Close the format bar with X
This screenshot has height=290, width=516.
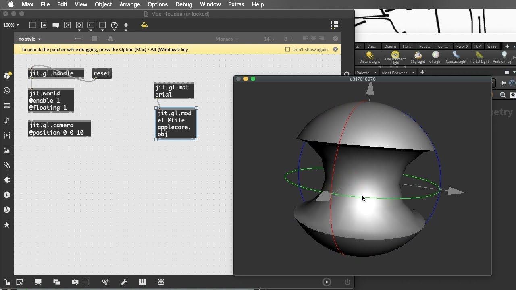tap(335, 39)
